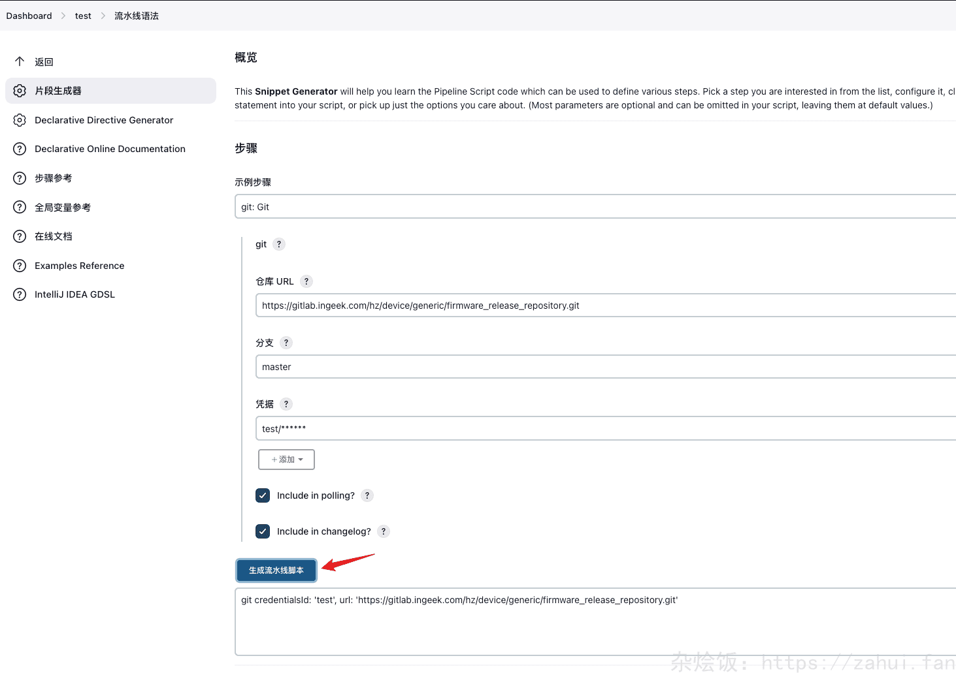Open help for the 仓库 URL field
This screenshot has height=673, width=956.
pos(306,281)
